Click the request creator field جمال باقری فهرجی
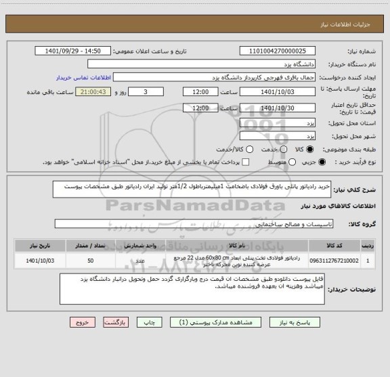 coord(214,77)
